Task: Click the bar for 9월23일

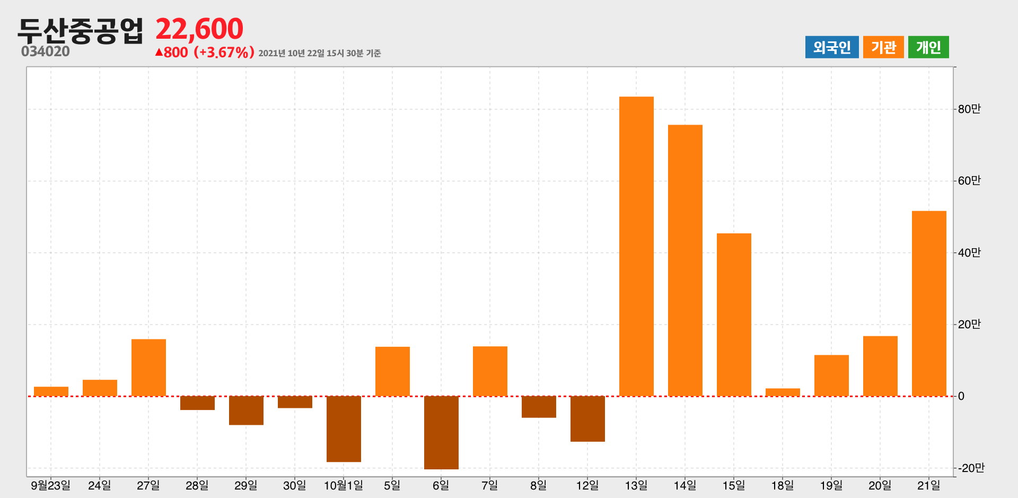Action: click(x=51, y=391)
